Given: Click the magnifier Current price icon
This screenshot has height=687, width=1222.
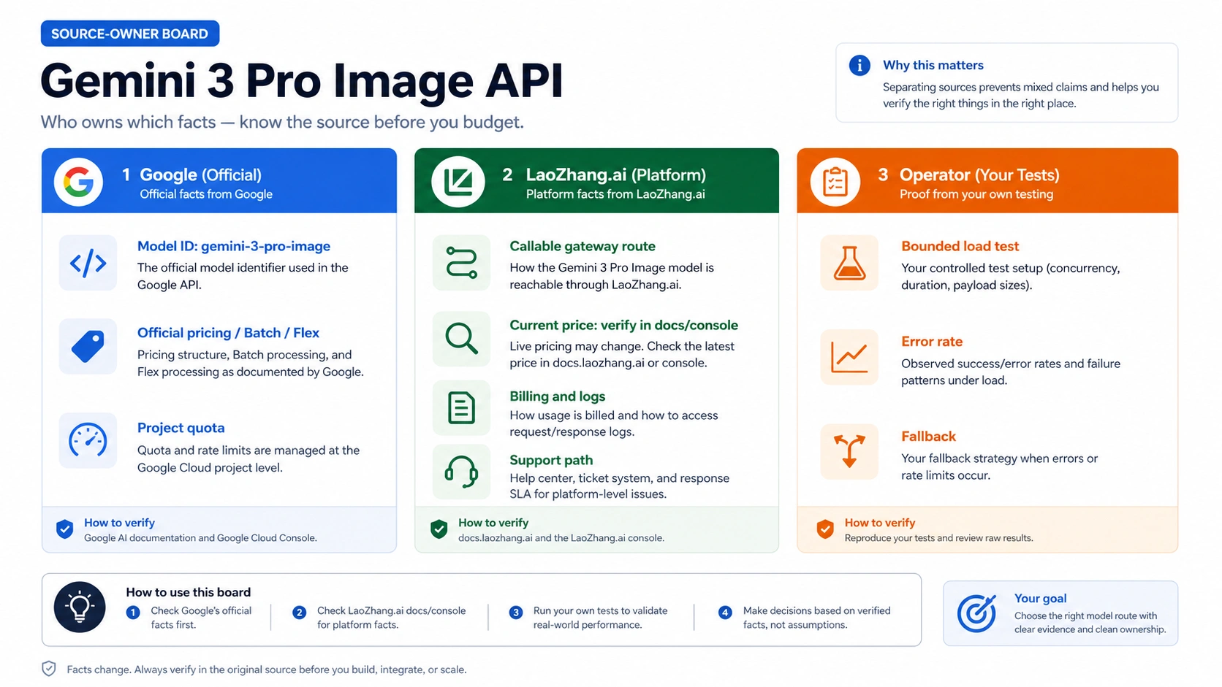Looking at the screenshot, I should [x=461, y=339].
